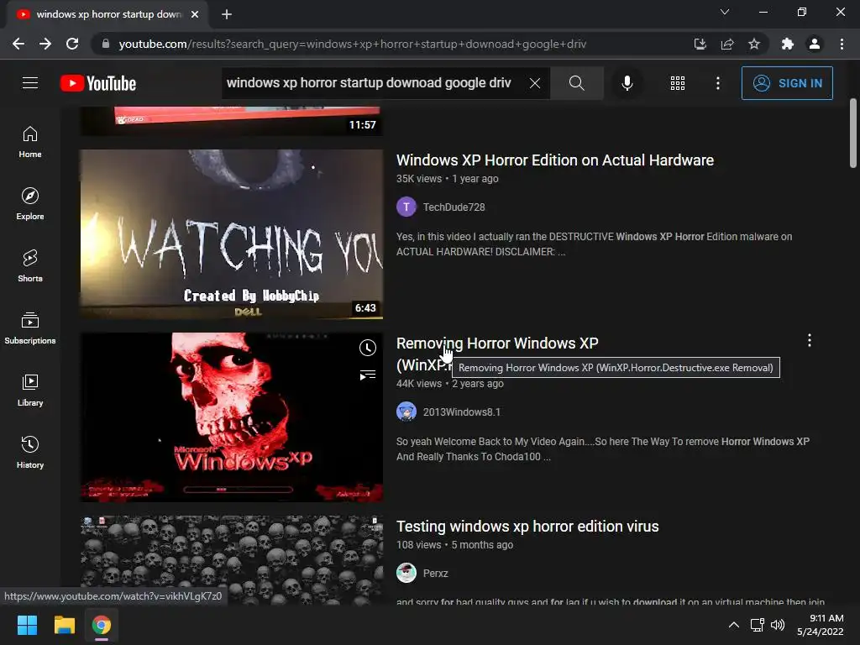Click the magnifier search button
The width and height of the screenshot is (860, 645).
pyautogui.click(x=576, y=83)
